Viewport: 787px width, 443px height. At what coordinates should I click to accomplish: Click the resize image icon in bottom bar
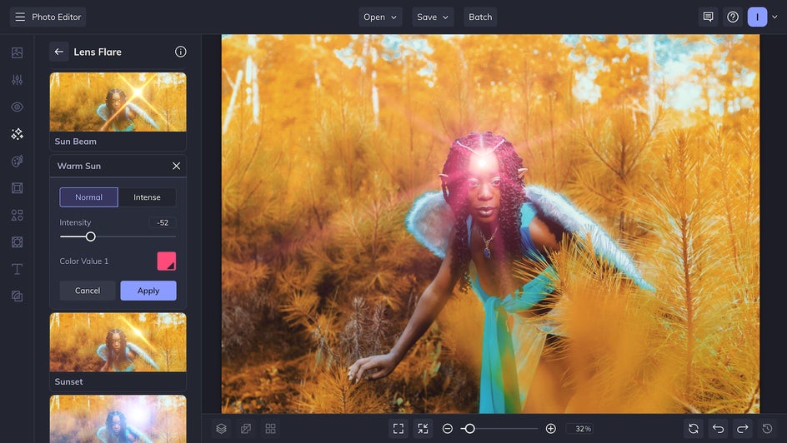pyautogui.click(x=246, y=429)
